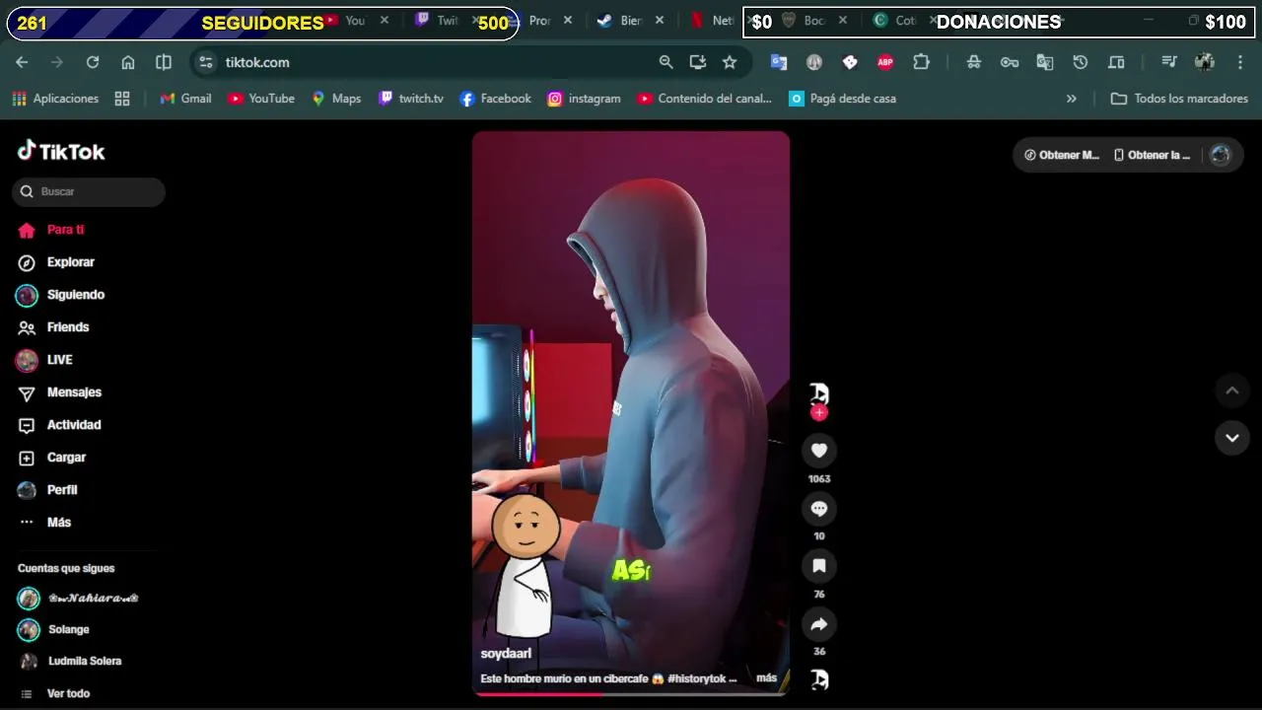Share the video with the arrow icon
Viewport: 1262px width, 710px height.
818,623
